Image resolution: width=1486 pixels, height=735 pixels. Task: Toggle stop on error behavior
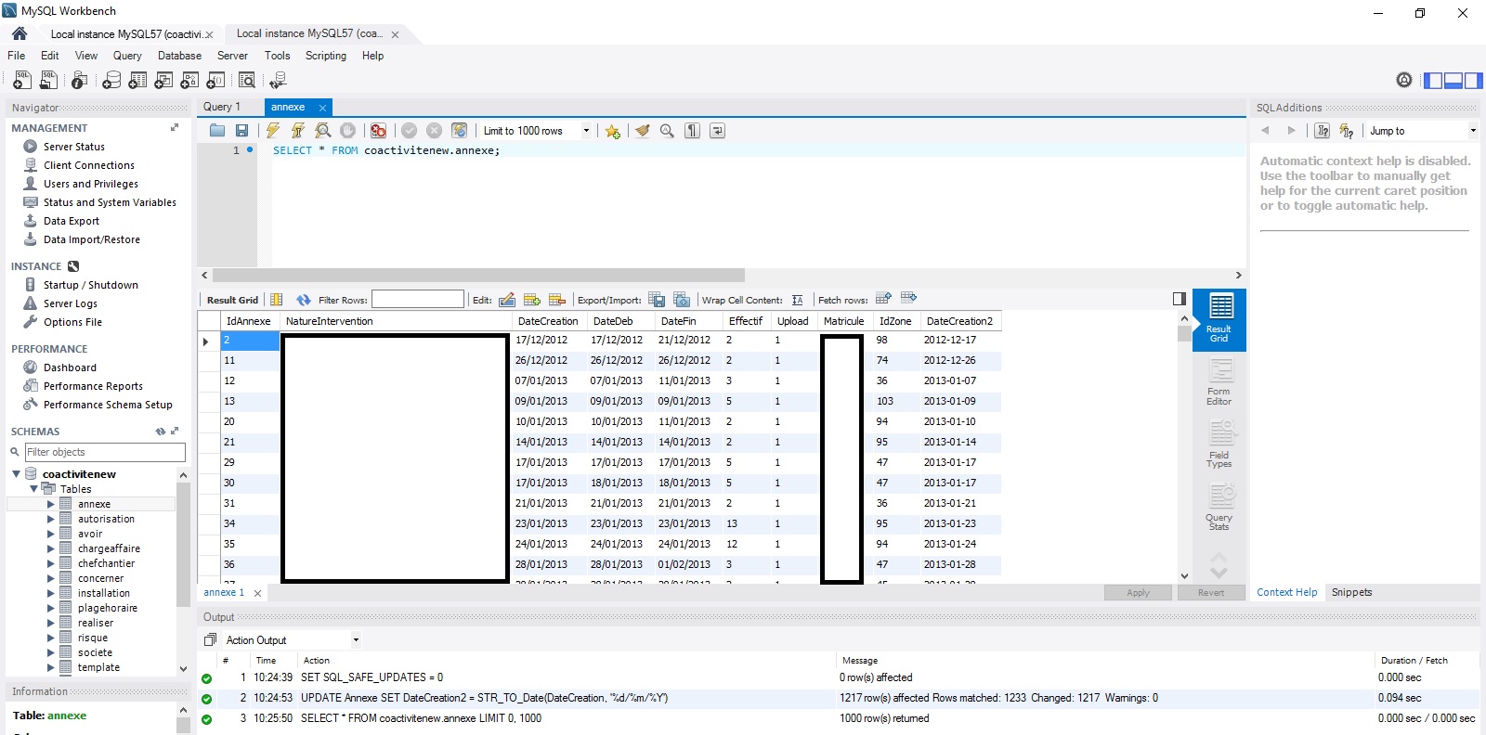tap(378, 131)
